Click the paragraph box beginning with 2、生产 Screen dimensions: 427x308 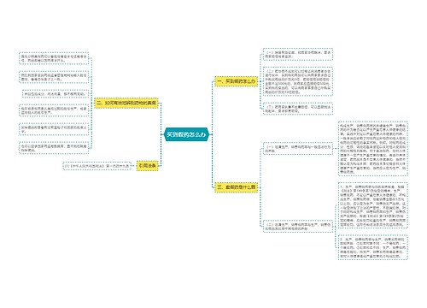(x=373, y=247)
